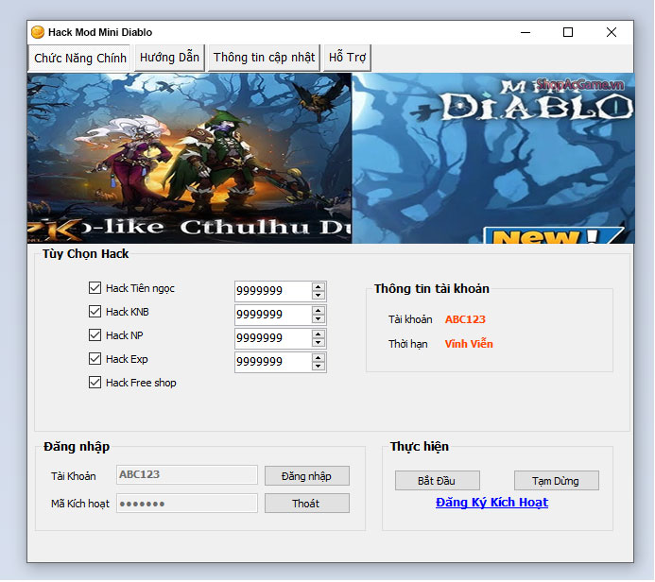Screen dimensions: 655x582
Task: Click the Mã Kích hoạt password field
Action: (x=187, y=504)
